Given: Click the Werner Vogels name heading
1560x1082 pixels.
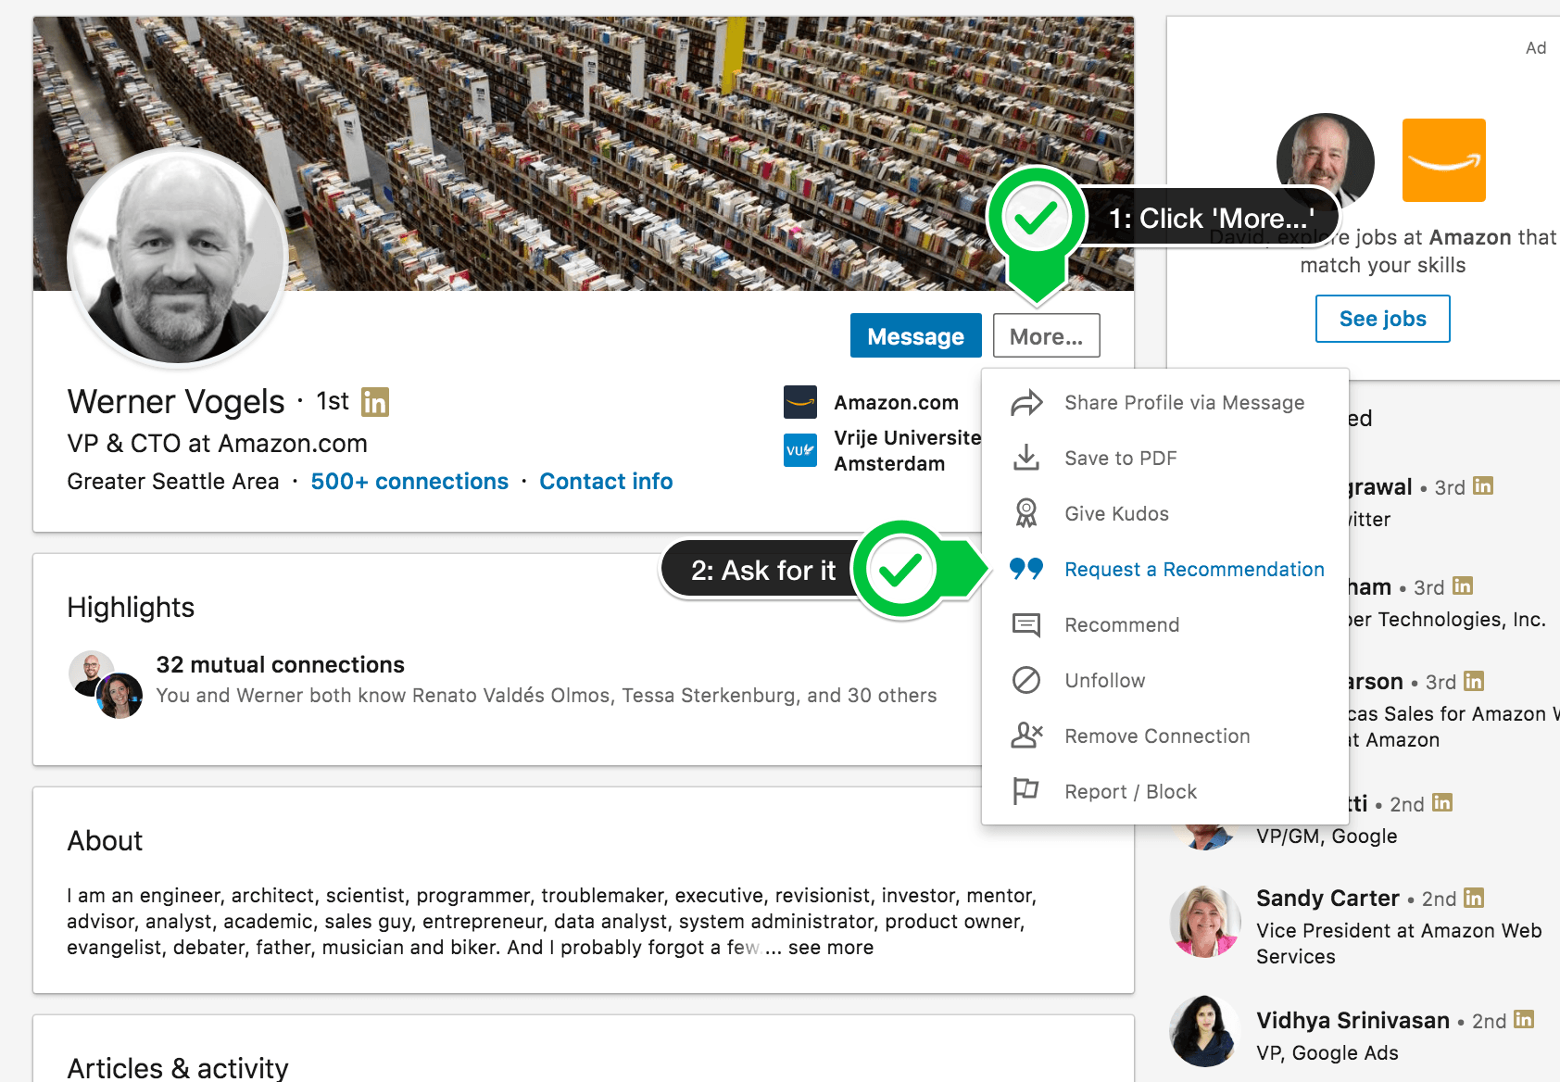Looking at the screenshot, I should tap(176, 402).
